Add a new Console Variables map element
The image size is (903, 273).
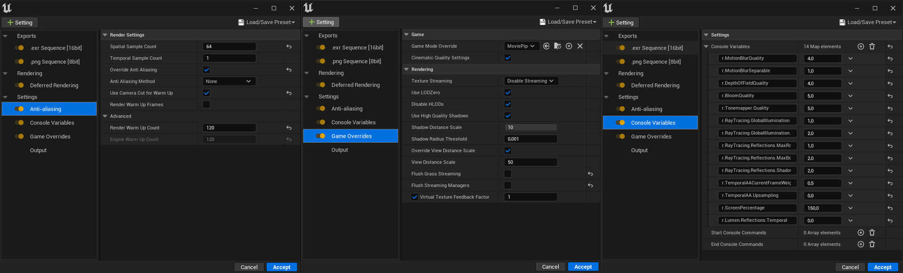pos(860,47)
